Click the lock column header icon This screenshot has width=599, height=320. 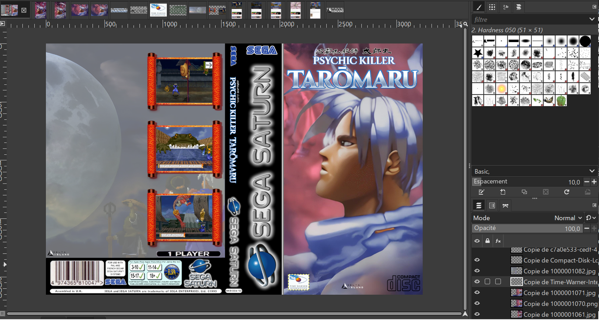488,241
